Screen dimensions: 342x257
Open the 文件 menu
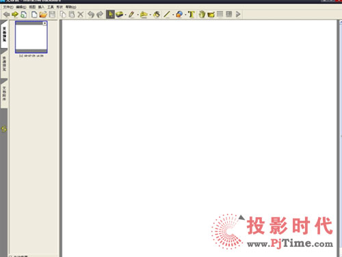click(x=8, y=7)
